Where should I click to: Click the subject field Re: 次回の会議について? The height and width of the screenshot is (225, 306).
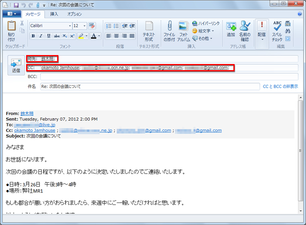coord(150,86)
